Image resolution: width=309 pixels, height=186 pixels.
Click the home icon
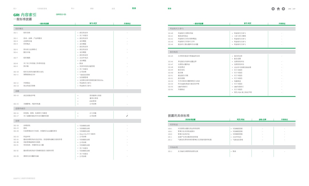tap(278, 9)
